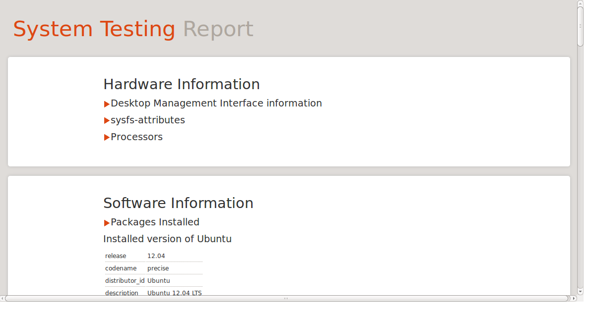Expand the sysfs-attributes section
Screen dimensions: 589x315
point(147,120)
